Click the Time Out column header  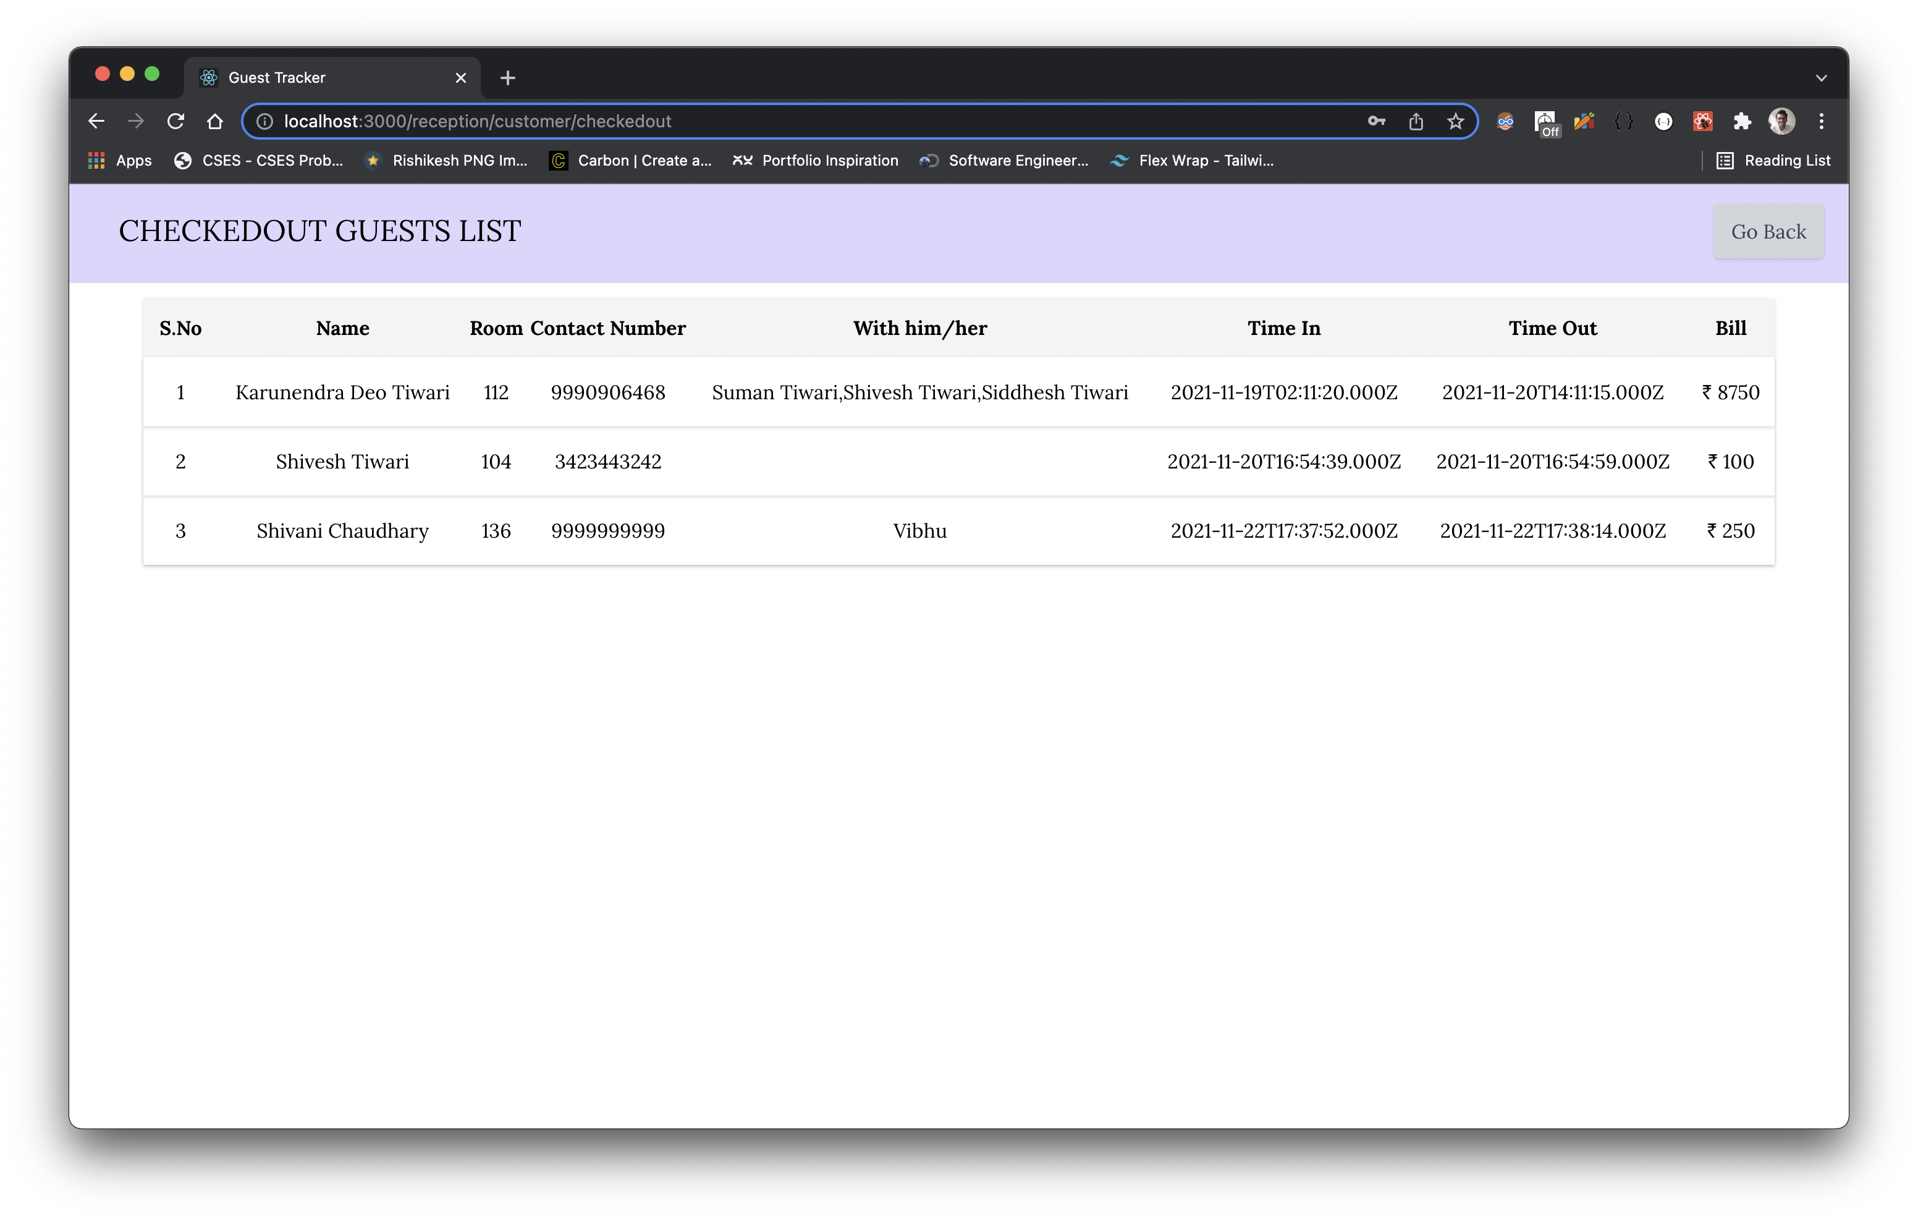click(x=1552, y=328)
